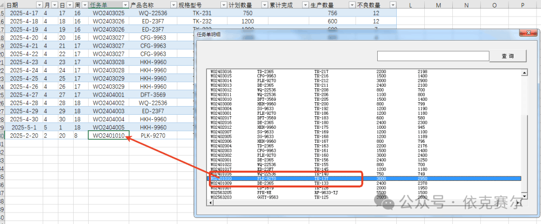The image size is (541, 224).
Task: Select column M header
Action: (439, 5)
